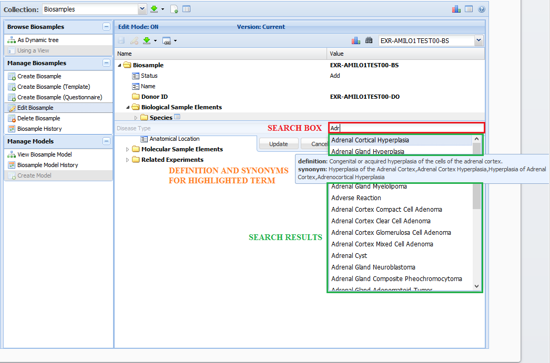Choose Adrenal Cyst from search results

pyautogui.click(x=349, y=256)
